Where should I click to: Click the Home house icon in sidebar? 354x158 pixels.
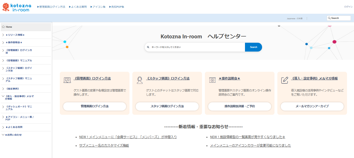(x=3, y=27)
